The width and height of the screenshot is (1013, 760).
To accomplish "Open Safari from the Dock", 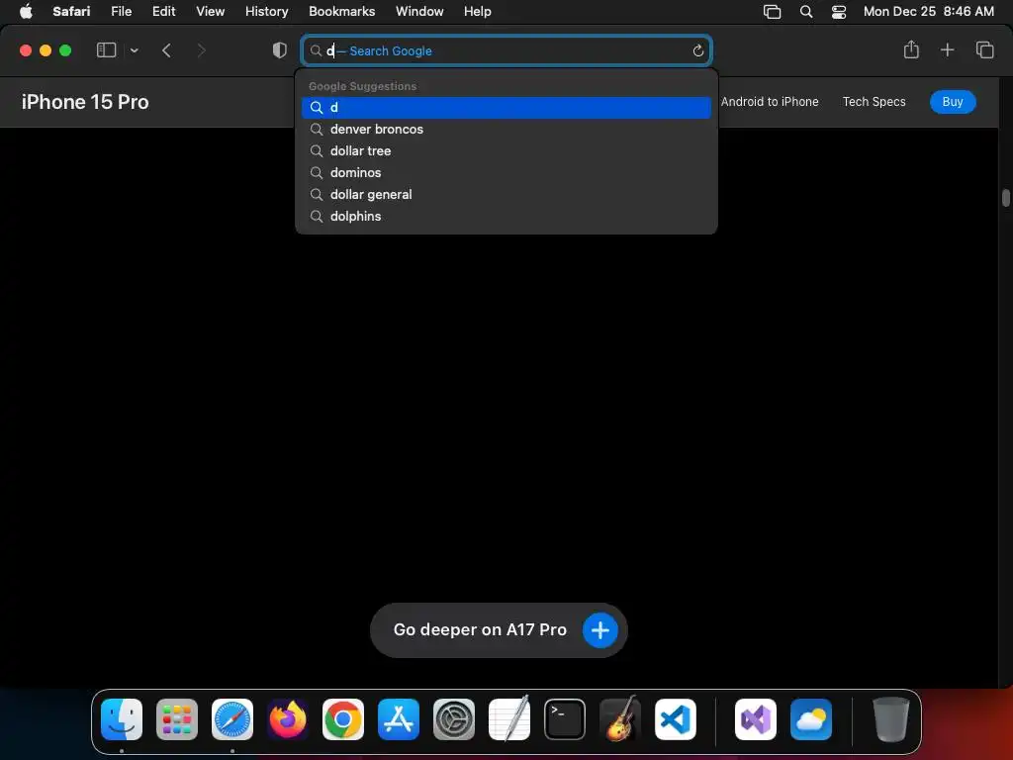I will [232, 719].
